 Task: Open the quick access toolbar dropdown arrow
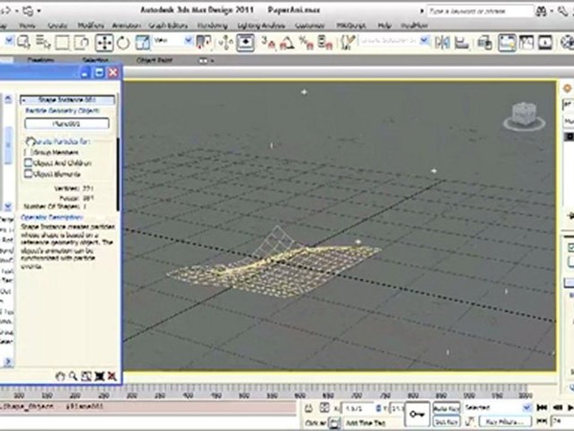[x=39, y=11]
